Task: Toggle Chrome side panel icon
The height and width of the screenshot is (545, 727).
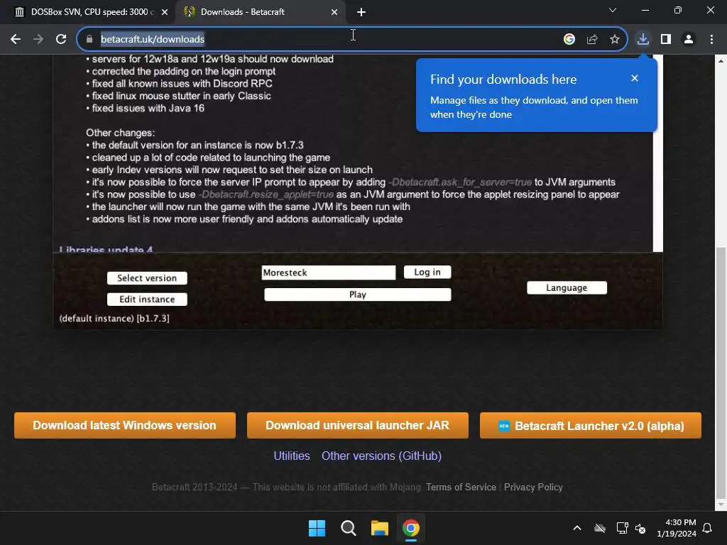Action: click(x=666, y=40)
